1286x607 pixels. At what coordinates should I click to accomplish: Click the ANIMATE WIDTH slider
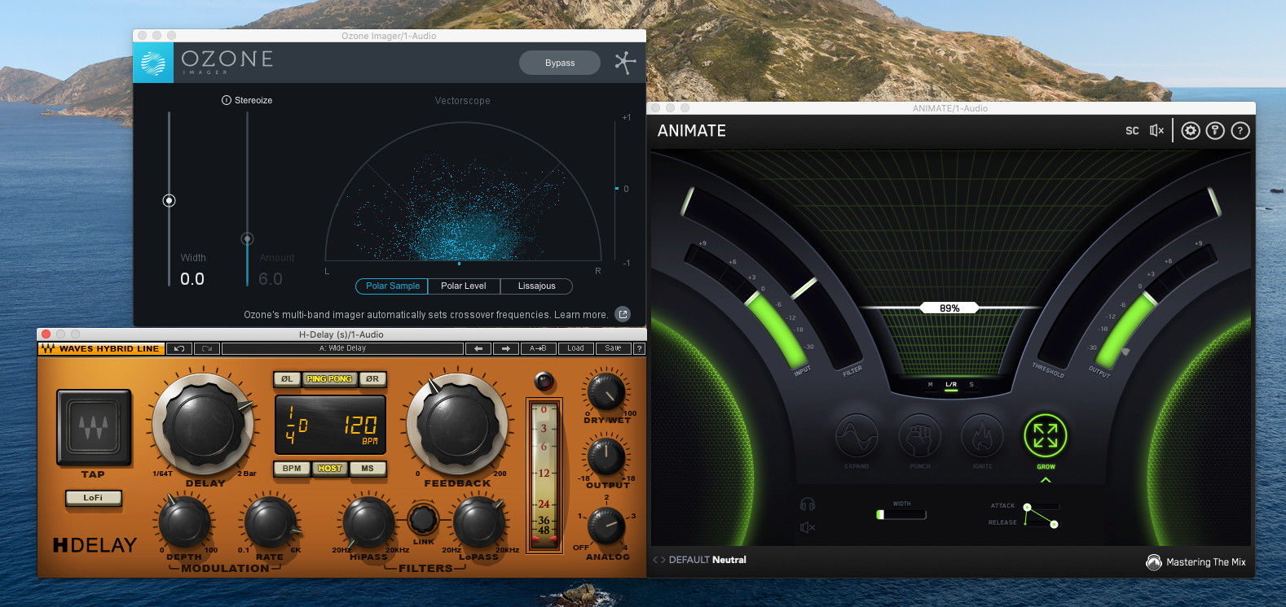(x=901, y=514)
